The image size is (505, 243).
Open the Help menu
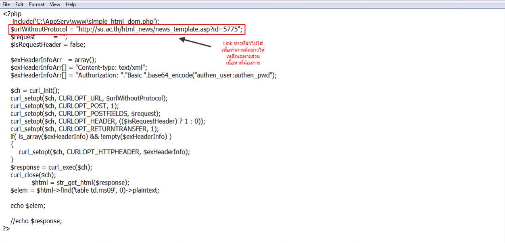pos(71,4)
